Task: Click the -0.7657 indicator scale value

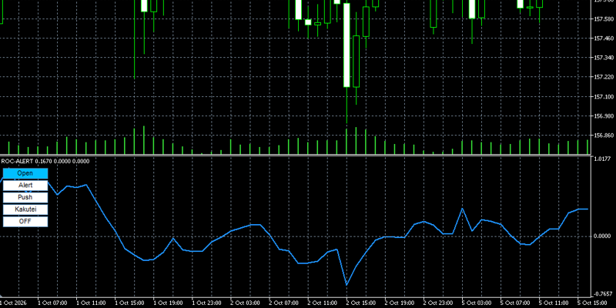Action: (603, 294)
